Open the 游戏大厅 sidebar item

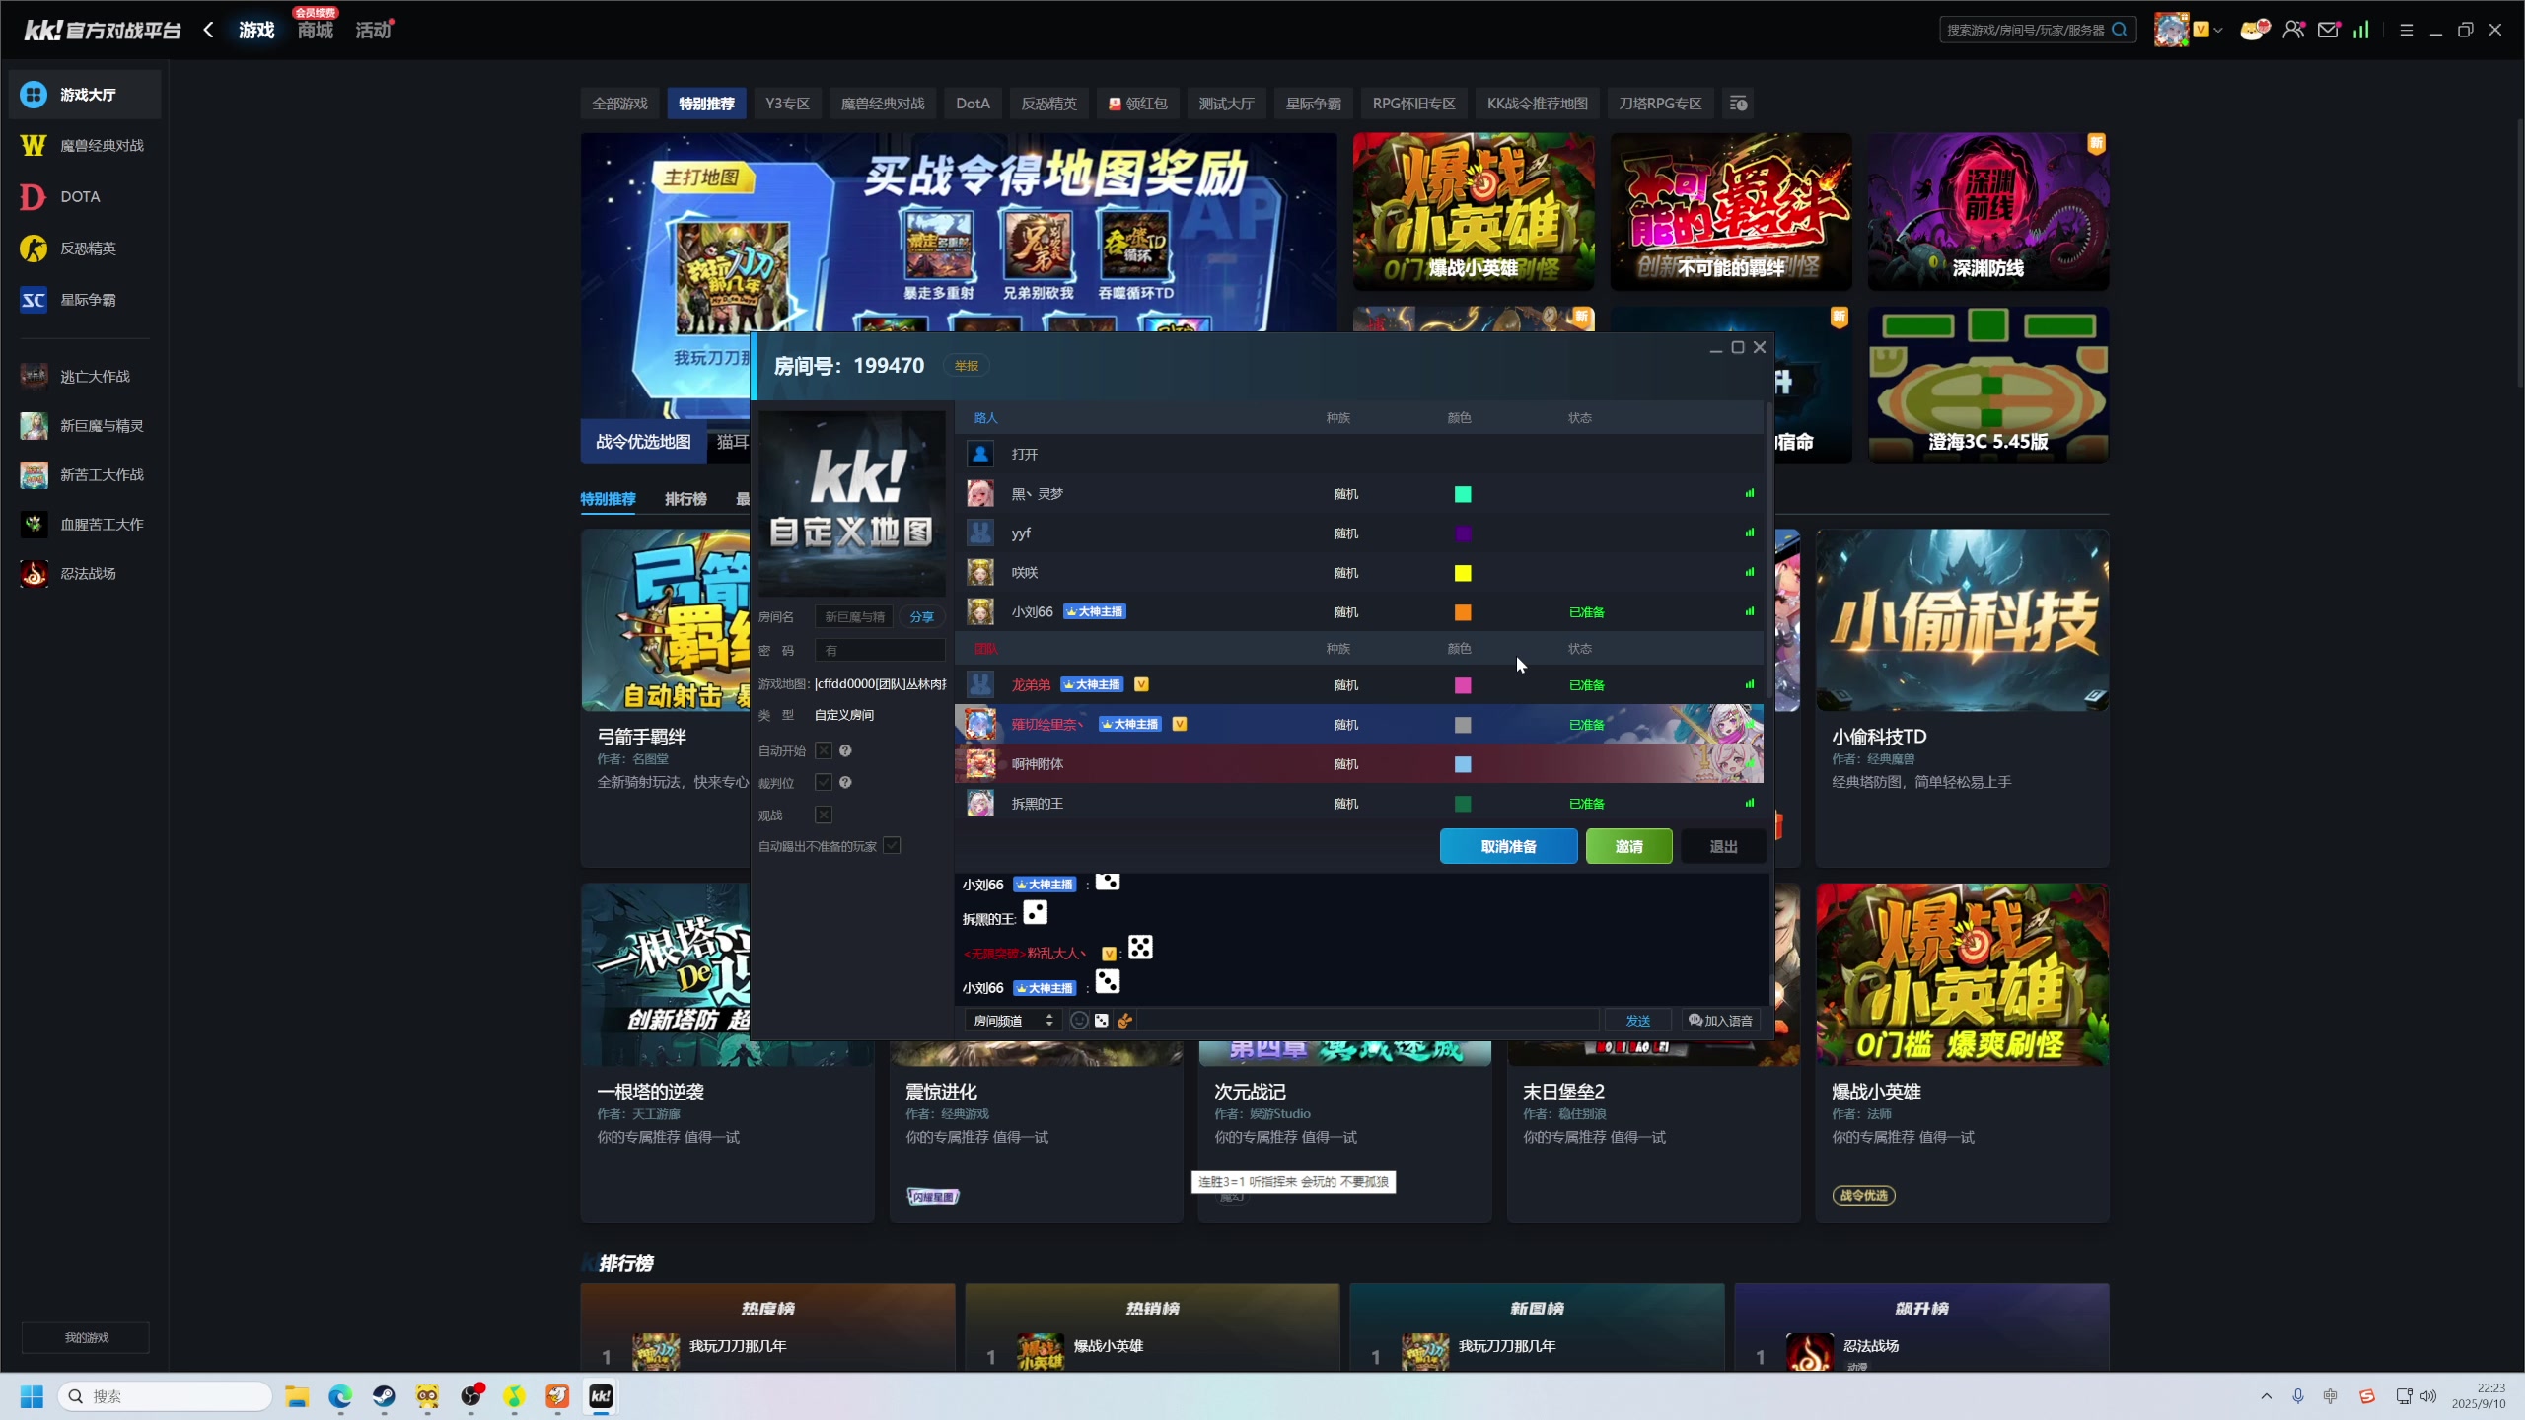pyautogui.click(x=85, y=95)
